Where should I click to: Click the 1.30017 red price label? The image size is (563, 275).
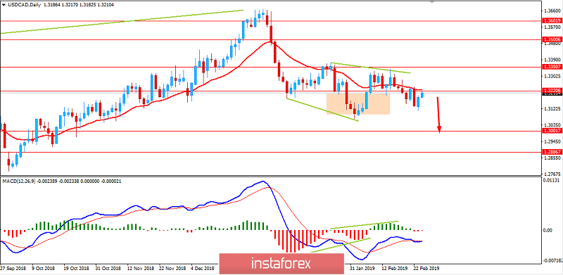(x=552, y=132)
